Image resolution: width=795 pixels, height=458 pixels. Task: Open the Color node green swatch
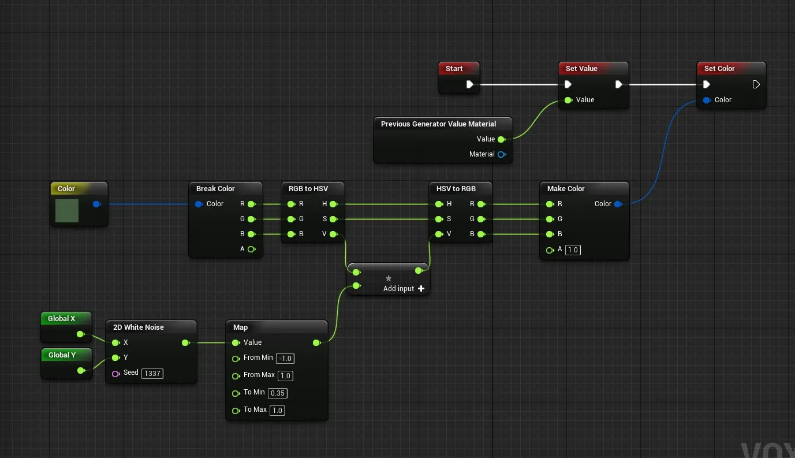[67, 211]
